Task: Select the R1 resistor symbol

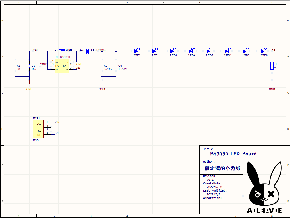Action: 272,66
